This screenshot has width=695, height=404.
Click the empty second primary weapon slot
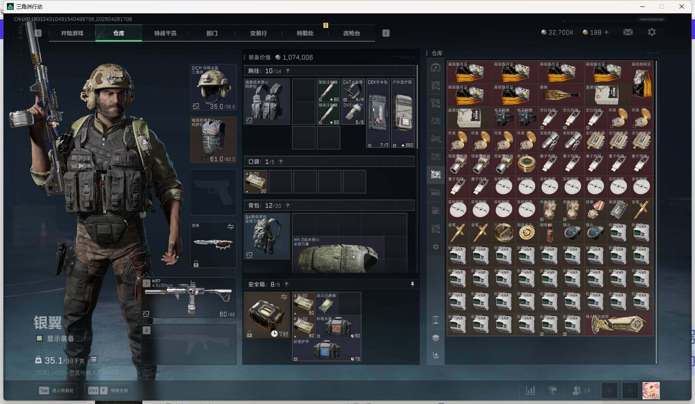click(x=189, y=344)
